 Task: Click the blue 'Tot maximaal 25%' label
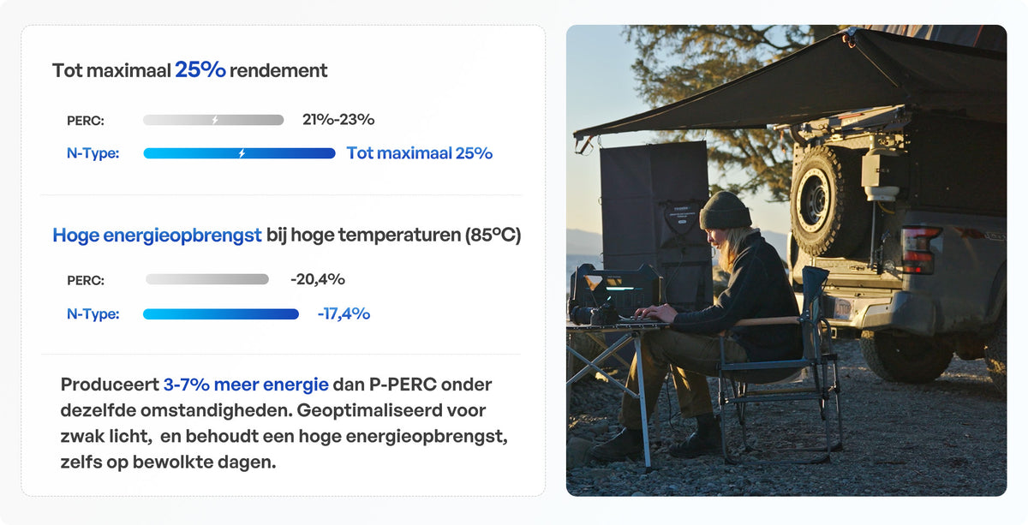click(x=420, y=153)
